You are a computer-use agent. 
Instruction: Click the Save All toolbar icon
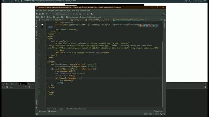click(x=40, y=14)
